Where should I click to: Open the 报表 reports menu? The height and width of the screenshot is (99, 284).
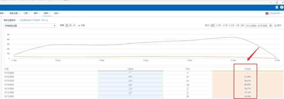(x=47, y=13)
